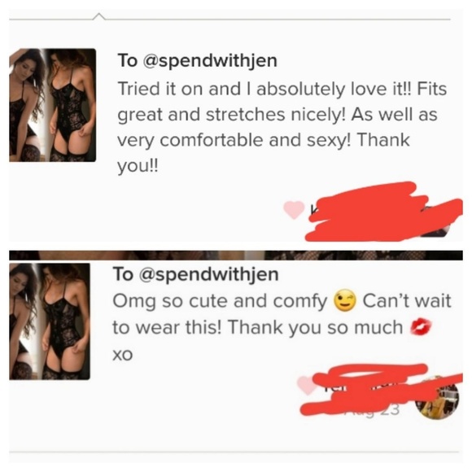Viewport: 472px width, 472px height.
Task: Click the winking face emoji
Action: (345, 301)
